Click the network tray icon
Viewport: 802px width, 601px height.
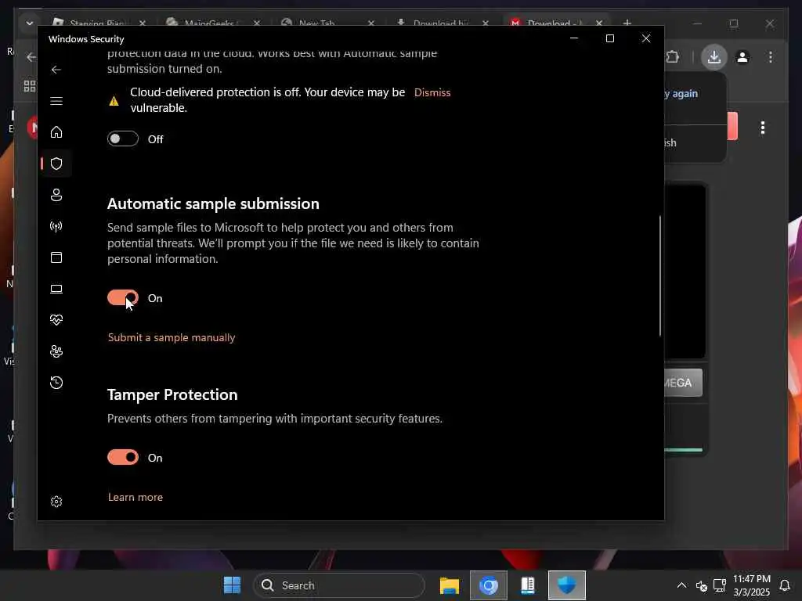(720, 585)
